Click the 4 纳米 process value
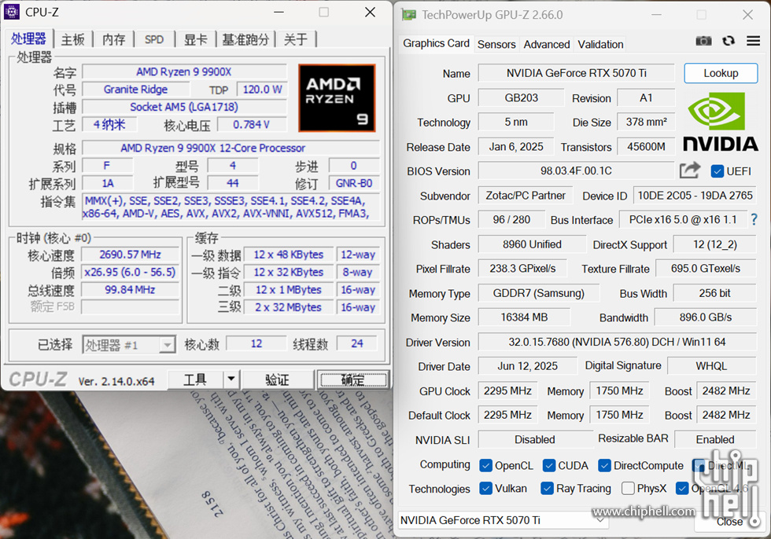Screen dimensions: 771x539 [x=109, y=125]
